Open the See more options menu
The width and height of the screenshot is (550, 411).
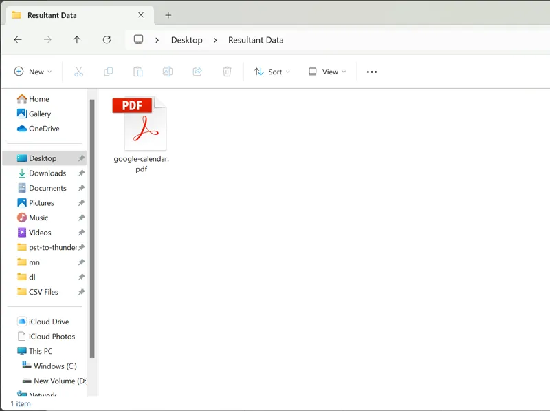372,72
